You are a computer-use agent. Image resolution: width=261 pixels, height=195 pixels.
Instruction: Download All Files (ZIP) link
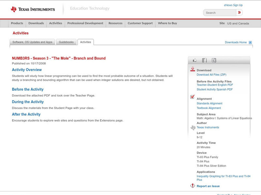pyautogui.click(x=211, y=75)
